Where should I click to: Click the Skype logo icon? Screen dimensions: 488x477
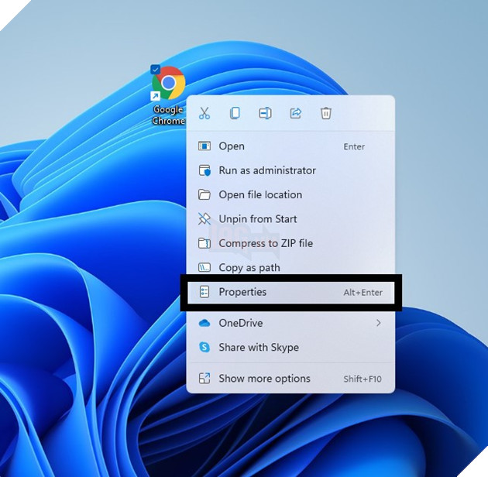pyautogui.click(x=204, y=347)
